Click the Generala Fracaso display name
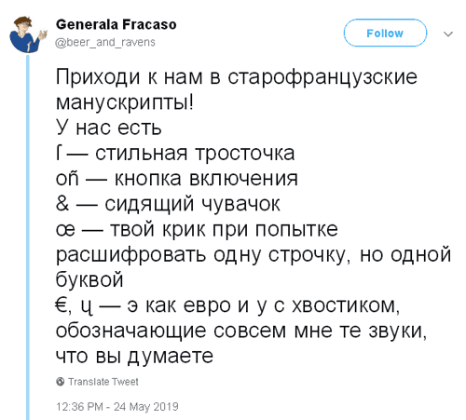Image resolution: width=466 pixels, height=420 pixels. coord(116,24)
